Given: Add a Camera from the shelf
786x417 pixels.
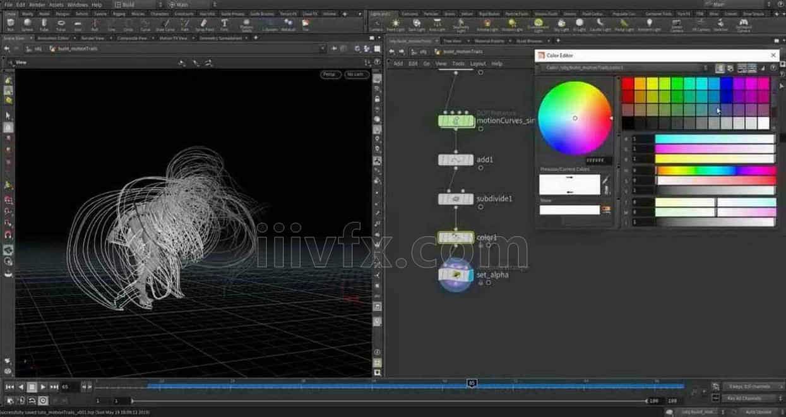Looking at the screenshot, I should 376,25.
